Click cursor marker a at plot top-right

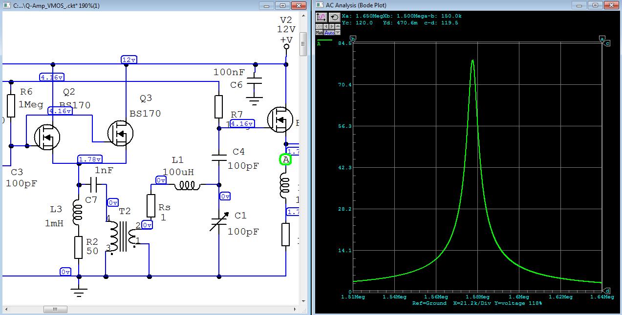[x=602, y=39]
